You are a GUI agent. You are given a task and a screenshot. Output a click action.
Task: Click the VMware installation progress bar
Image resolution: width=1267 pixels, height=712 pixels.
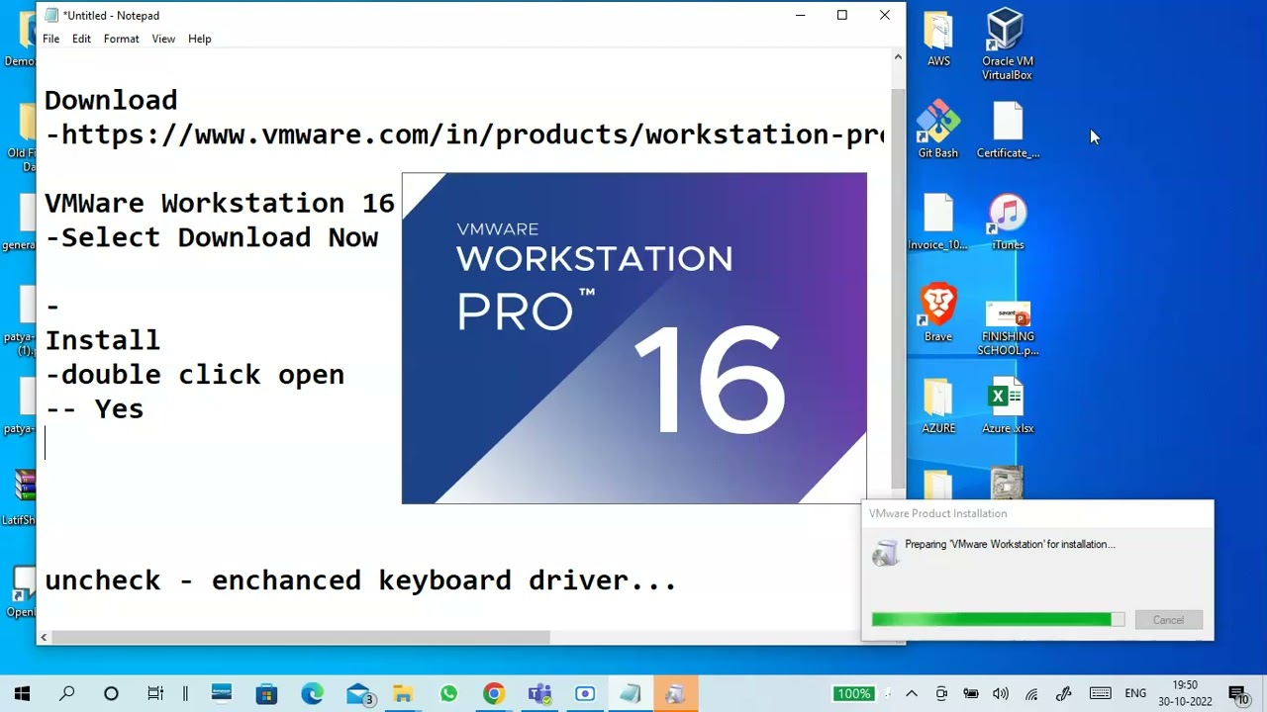pyautogui.click(x=998, y=619)
